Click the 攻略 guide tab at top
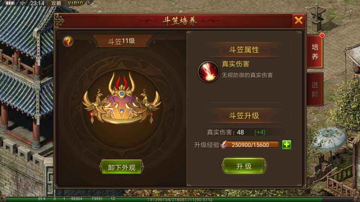Viewport: 360px width, 202px height. (56, 3)
